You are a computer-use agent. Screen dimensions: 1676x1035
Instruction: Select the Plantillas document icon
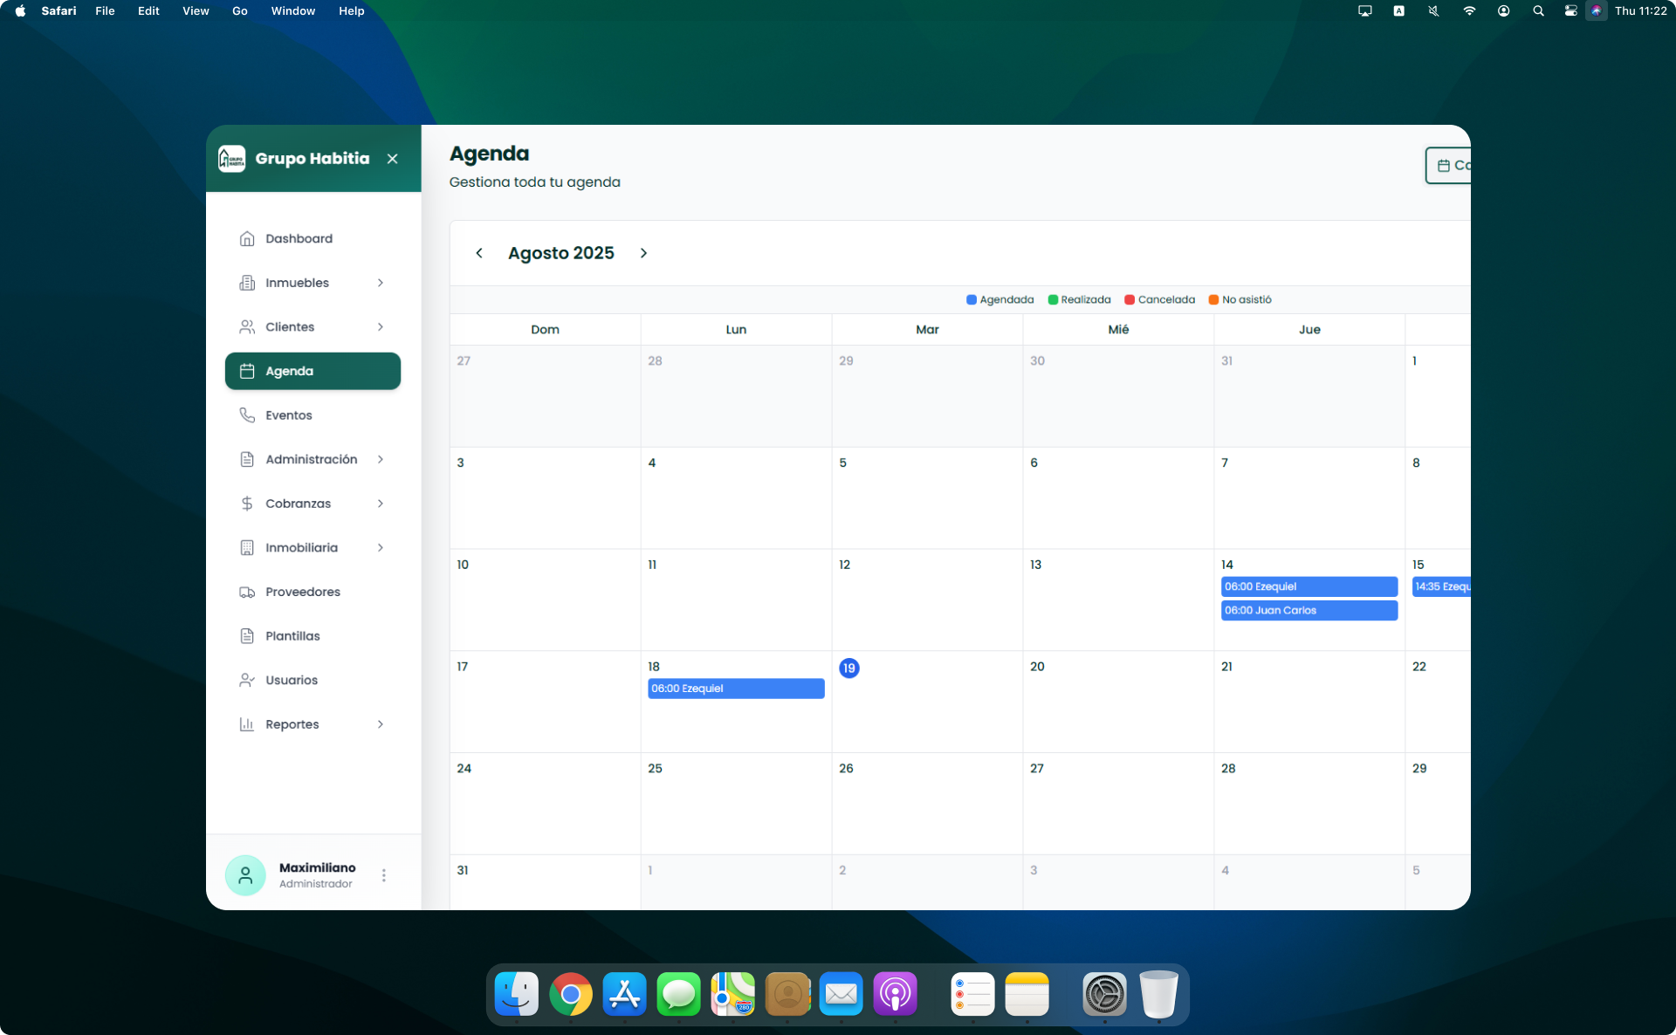[x=247, y=636]
